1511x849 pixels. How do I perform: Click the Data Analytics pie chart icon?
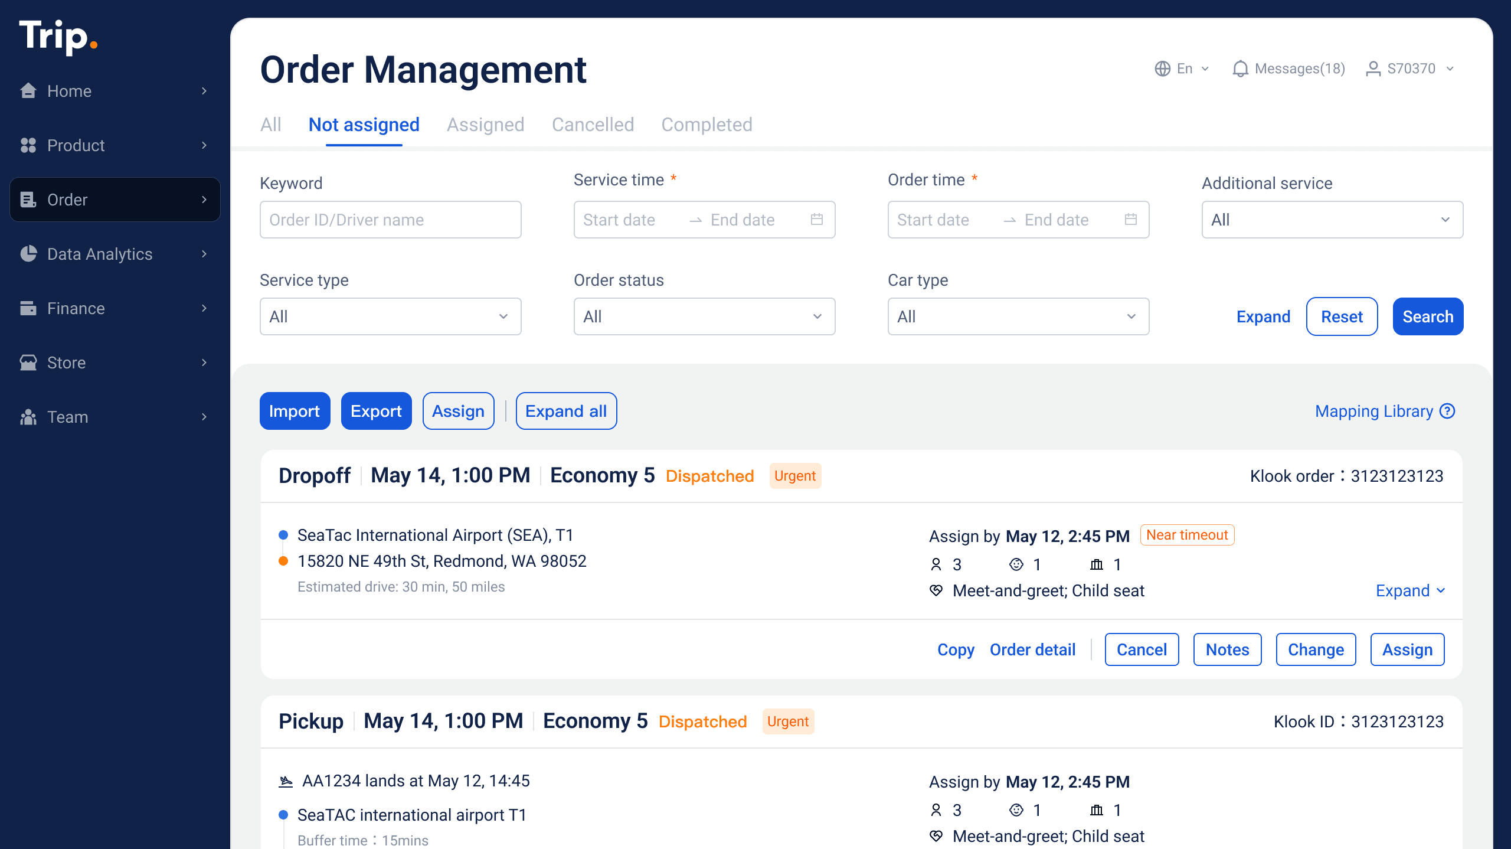[28, 254]
